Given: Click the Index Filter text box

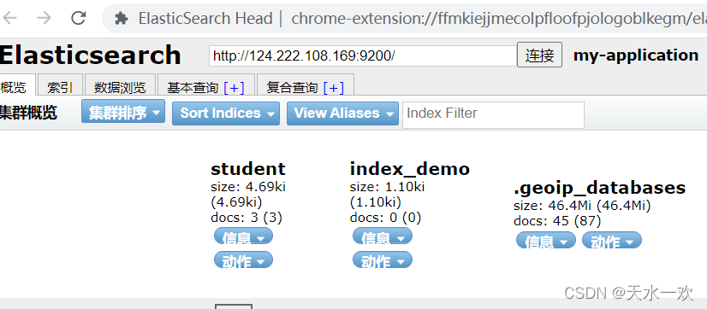Looking at the screenshot, I should click(493, 114).
